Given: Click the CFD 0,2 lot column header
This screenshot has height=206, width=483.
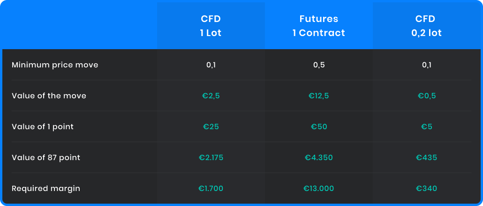Looking at the screenshot, I should coord(426,26).
